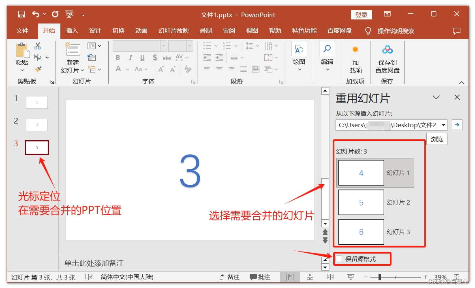Expand the font name combo box

coord(164,46)
